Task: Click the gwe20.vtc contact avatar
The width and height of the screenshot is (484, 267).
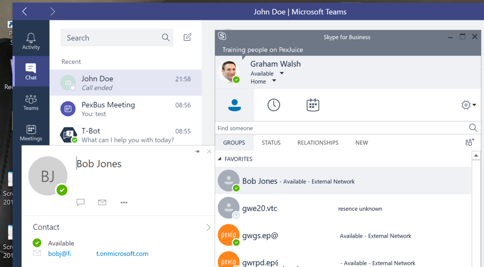Action: (x=229, y=208)
